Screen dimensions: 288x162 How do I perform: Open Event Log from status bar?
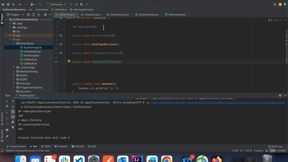[x=275, y=146]
